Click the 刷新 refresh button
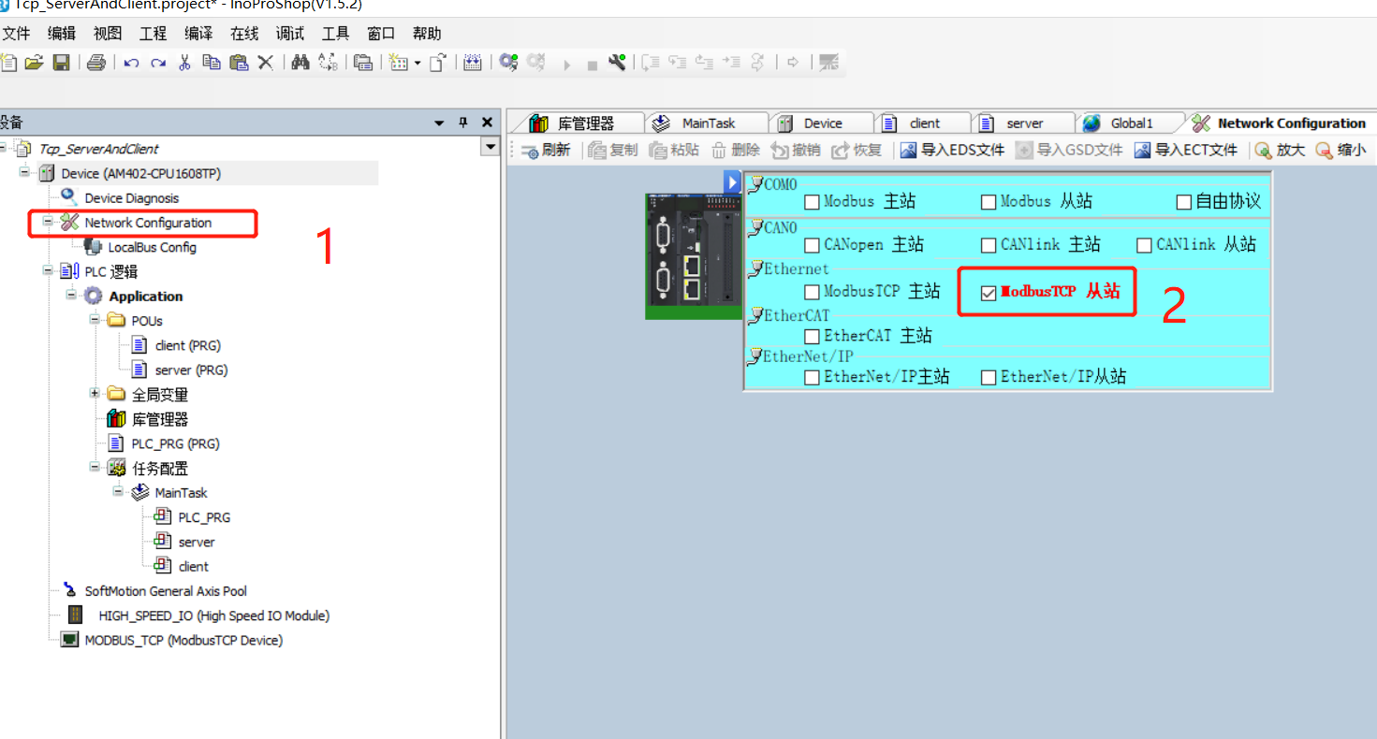 [546, 150]
